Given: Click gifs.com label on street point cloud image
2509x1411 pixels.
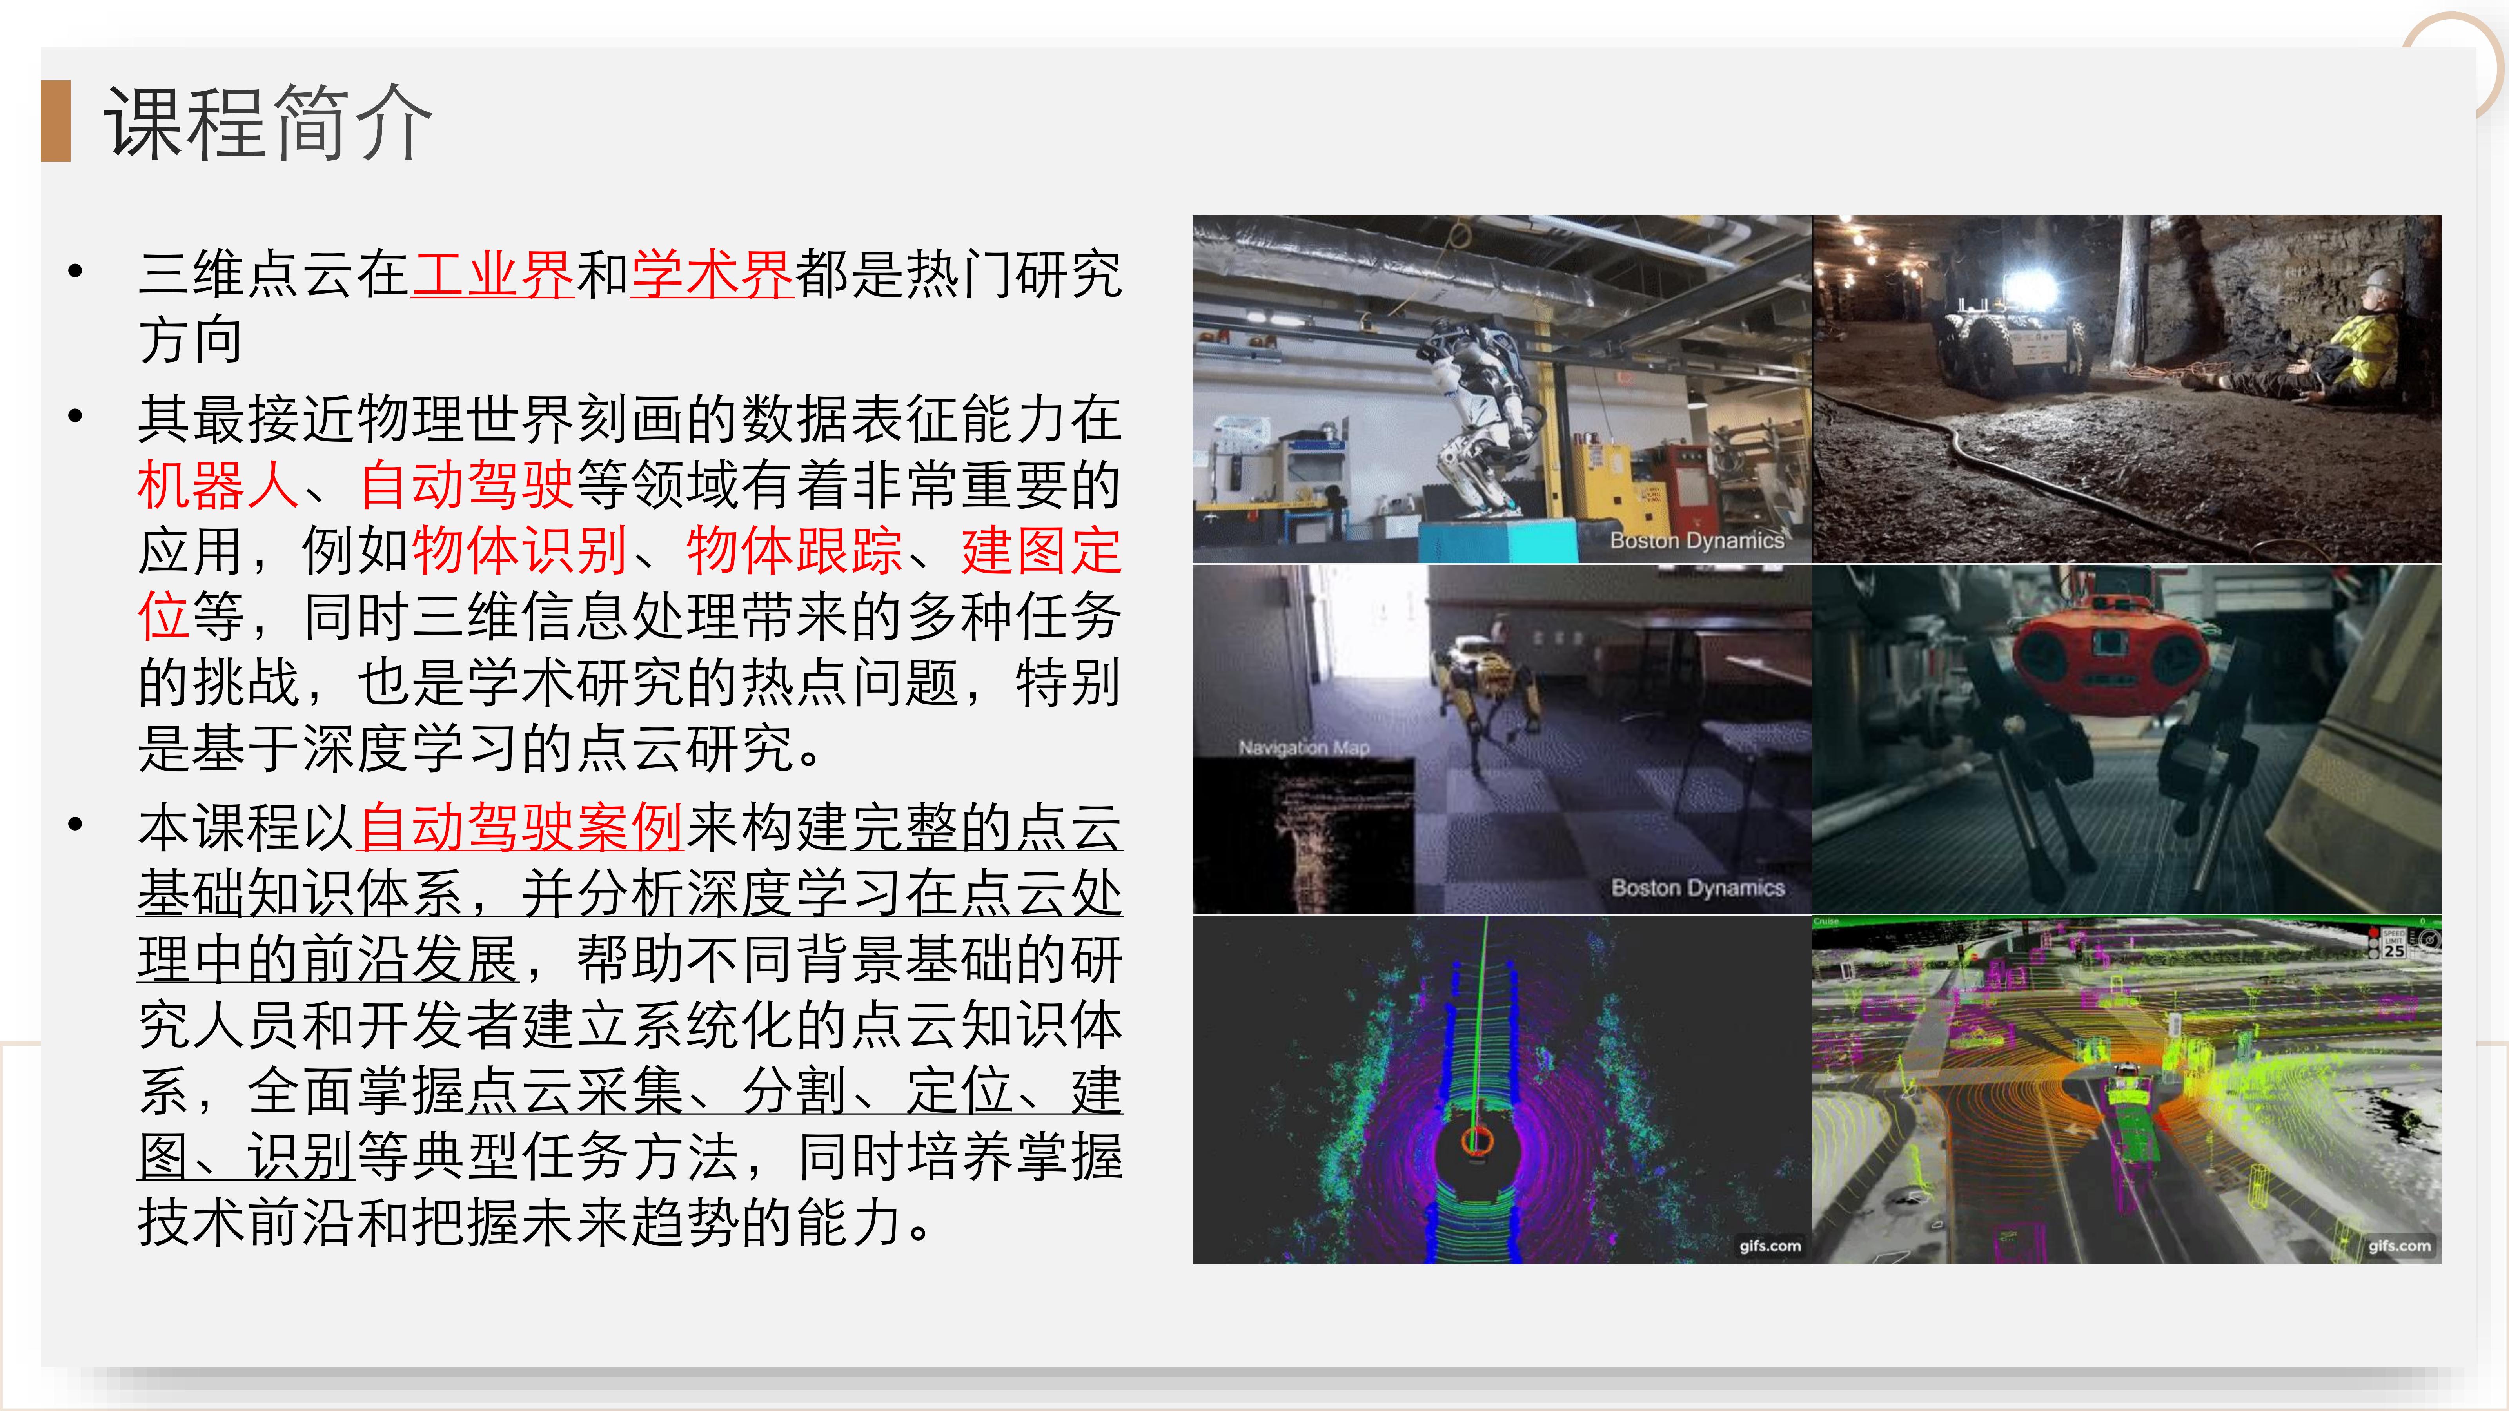Looking at the screenshot, I should point(2399,1246).
